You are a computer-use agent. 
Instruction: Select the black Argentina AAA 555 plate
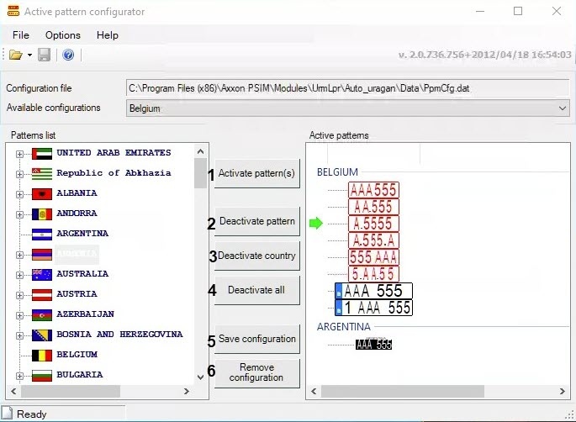click(x=373, y=344)
